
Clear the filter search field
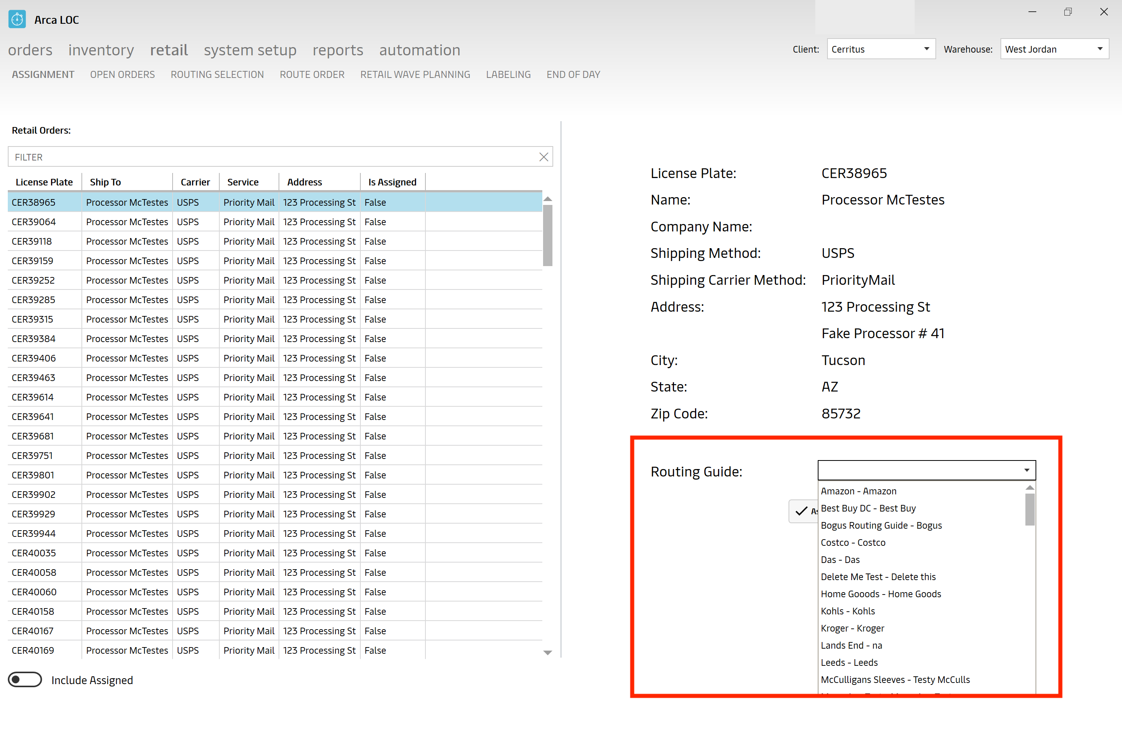[543, 157]
